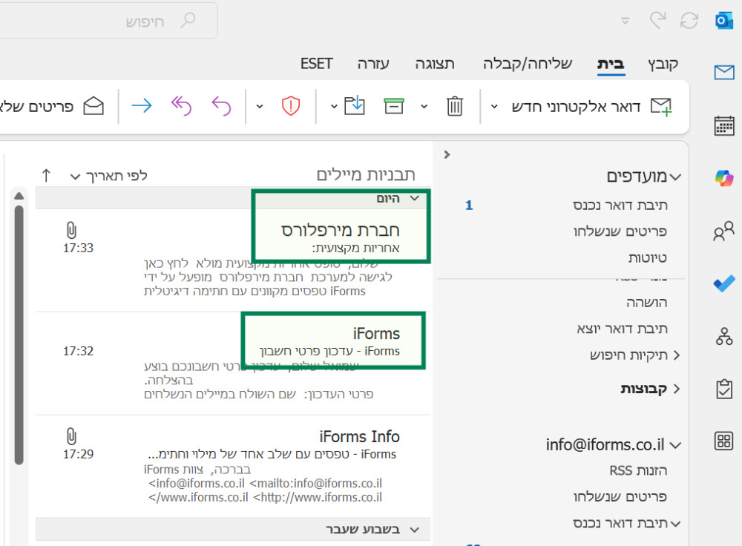The width and height of the screenshot is (742, 546).
Task: Collapse the account's תיבת דואר נכנס chevron
Action: [676, 524]
